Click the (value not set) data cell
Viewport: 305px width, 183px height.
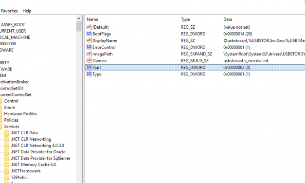[x=236, y=27]
